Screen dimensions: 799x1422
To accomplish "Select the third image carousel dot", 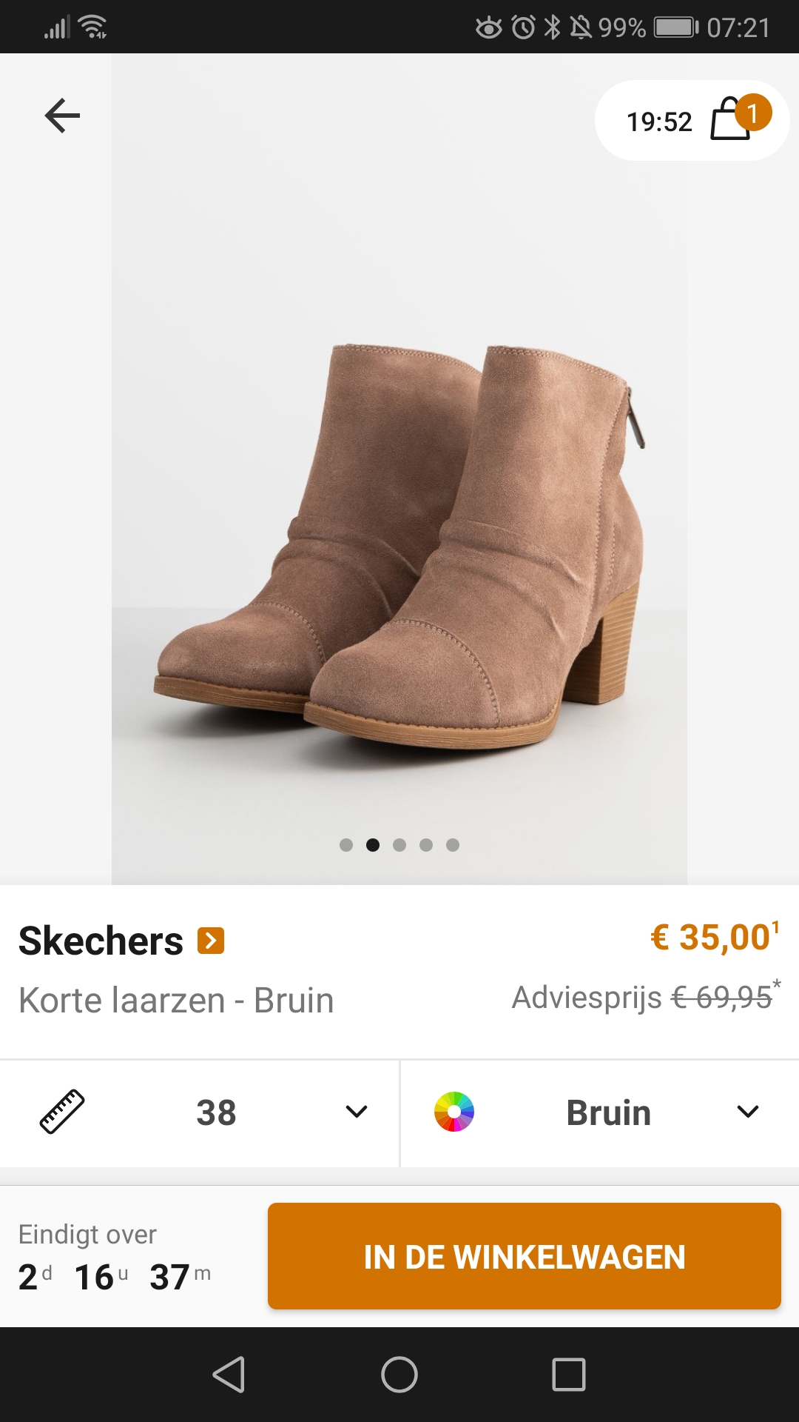I will pos(399,845).
